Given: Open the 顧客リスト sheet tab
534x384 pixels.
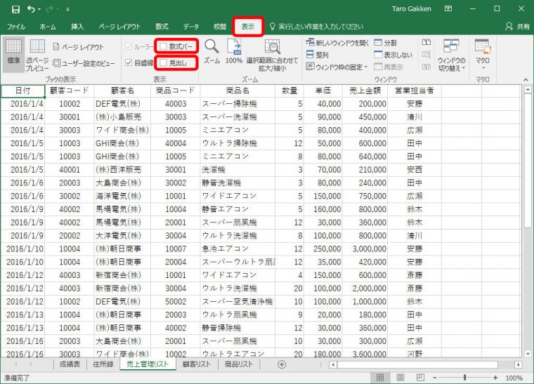Looking at the screenshot, I should click(197, 364).
